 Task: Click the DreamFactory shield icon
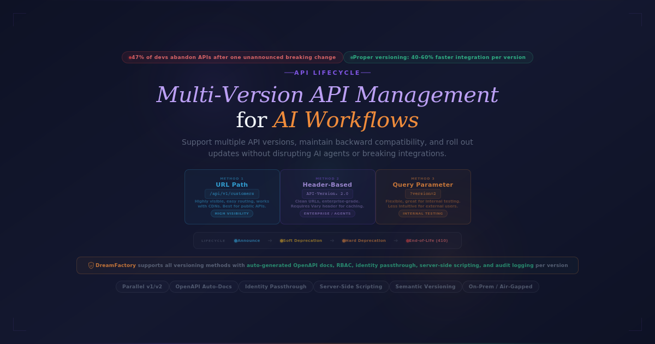(x=91, y=265)
